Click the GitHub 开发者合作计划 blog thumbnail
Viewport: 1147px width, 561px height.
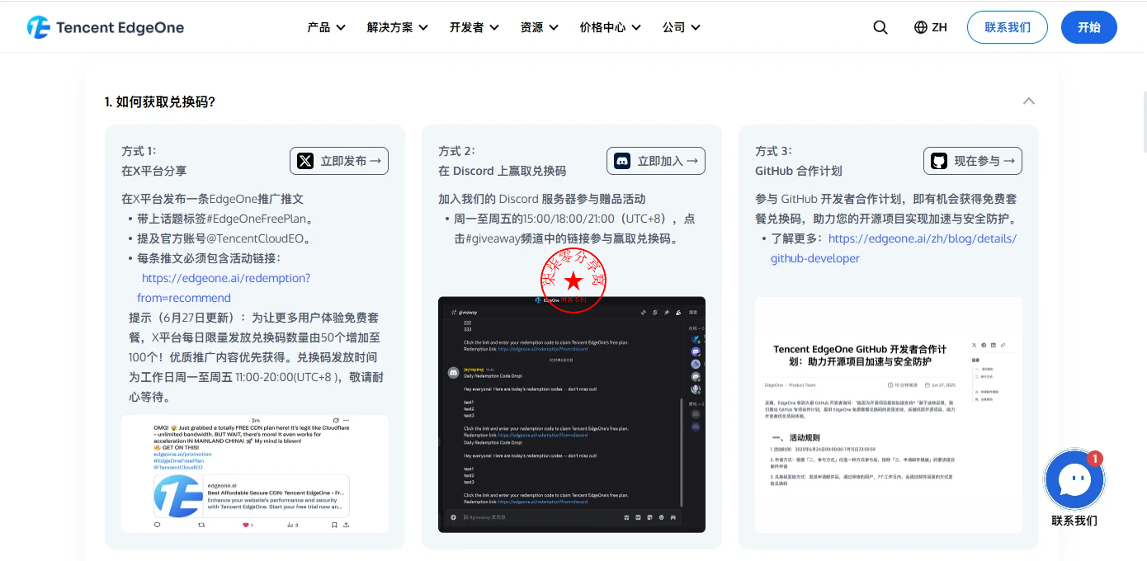tap(889, 414)
